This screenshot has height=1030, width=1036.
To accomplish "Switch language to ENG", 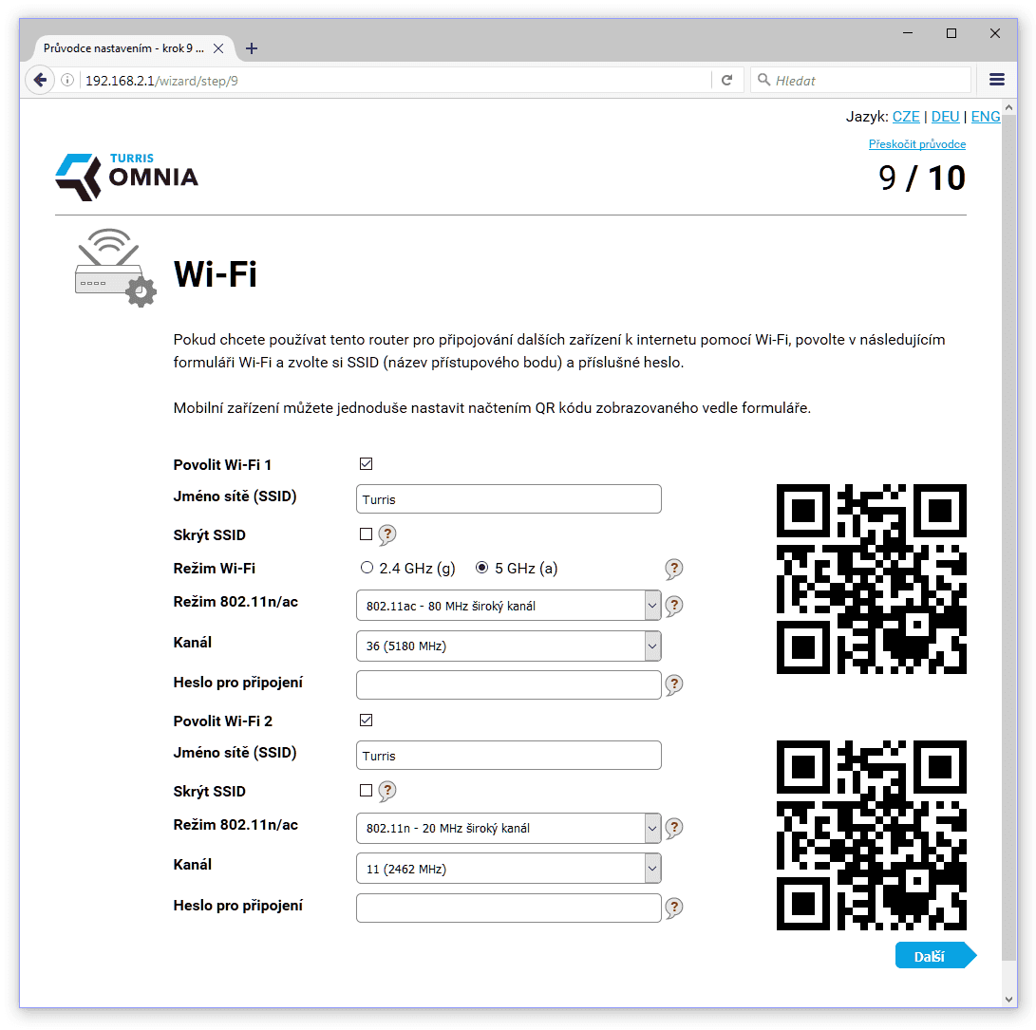I will 985,116.
